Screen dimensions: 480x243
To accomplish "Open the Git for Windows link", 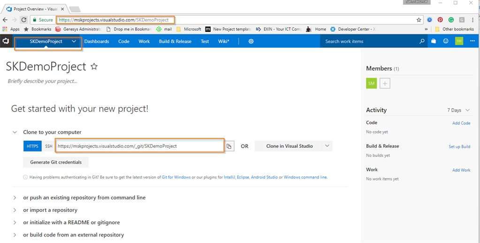I will coord(176,177).
